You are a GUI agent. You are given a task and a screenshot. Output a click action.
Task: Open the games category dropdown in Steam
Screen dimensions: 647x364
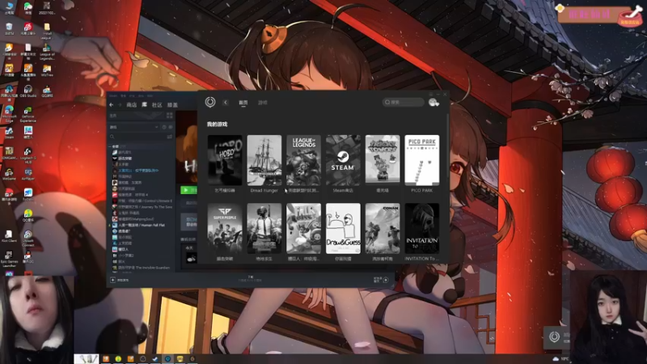133,127
